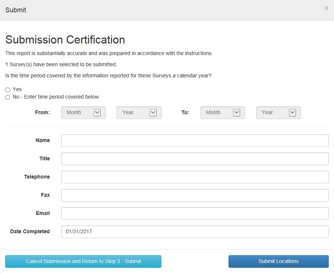Click the From Month dropdown arrow icon
334x273 pixels.
click(97, 113)
